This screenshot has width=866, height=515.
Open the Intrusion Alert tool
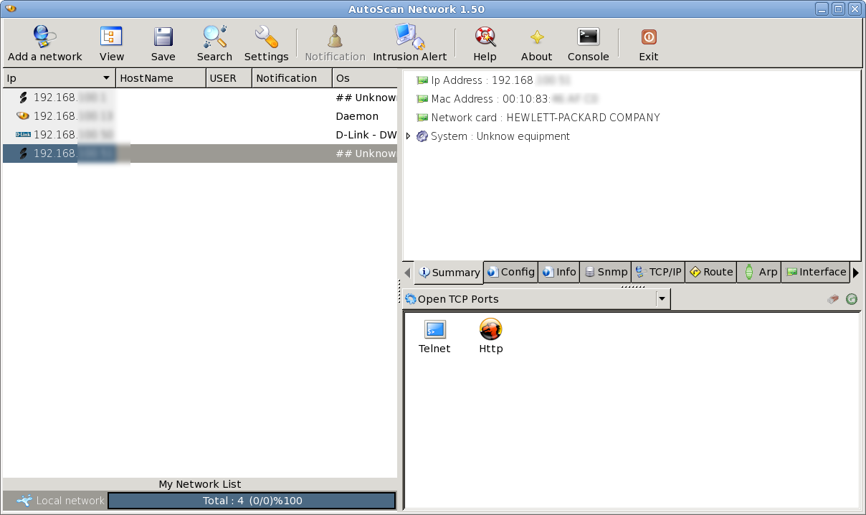pos(409,37)
